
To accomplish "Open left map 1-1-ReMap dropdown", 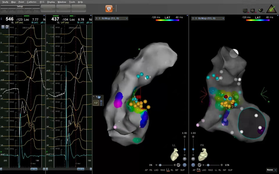I will click(111, 18).
